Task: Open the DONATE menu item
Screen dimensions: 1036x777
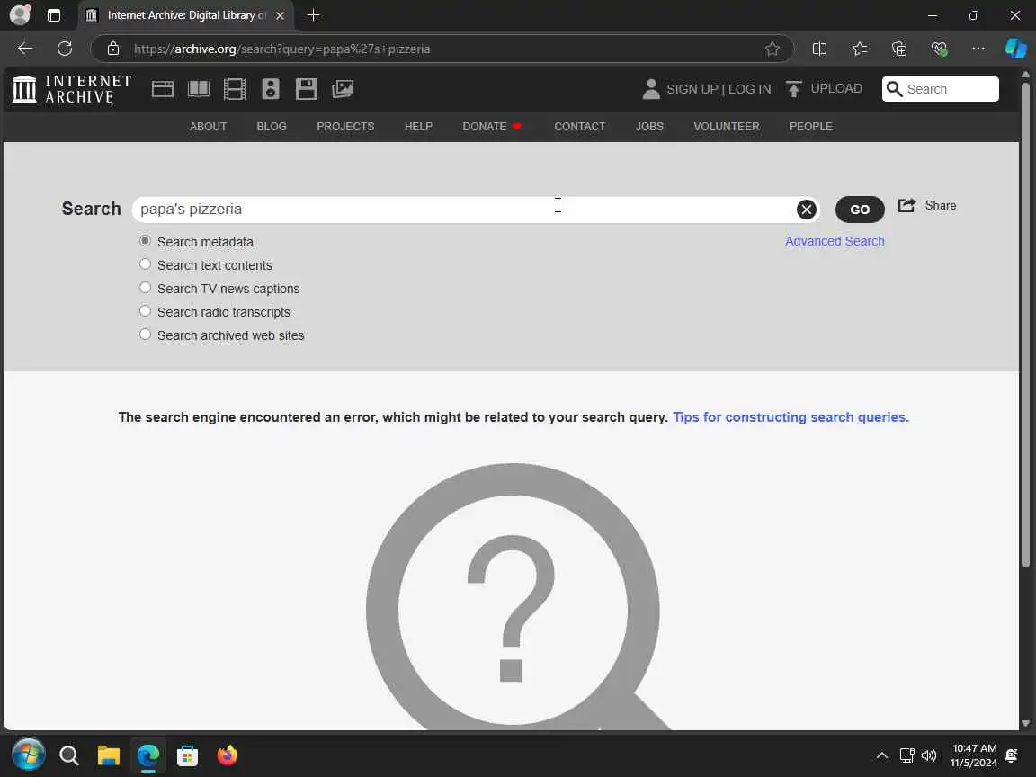Action: point(492,126)
